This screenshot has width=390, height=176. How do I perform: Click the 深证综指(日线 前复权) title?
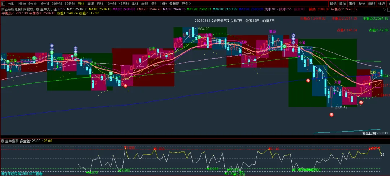[18, 9]
